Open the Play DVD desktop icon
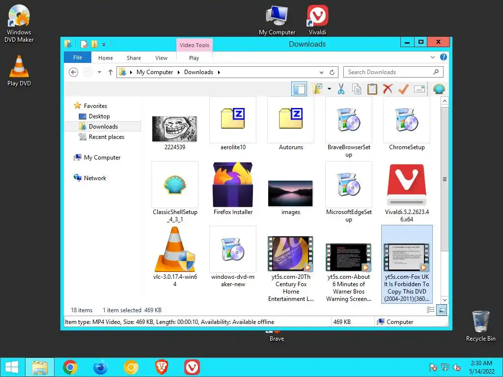This screenshot has width=503, height=377. coord(19,71)
